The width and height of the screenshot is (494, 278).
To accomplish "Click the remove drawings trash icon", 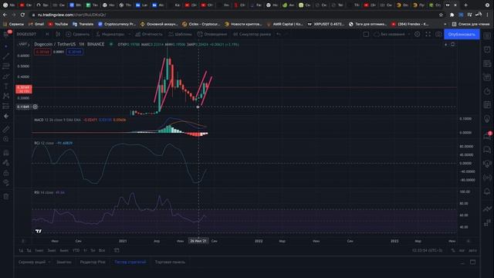I will pos(6,197).
